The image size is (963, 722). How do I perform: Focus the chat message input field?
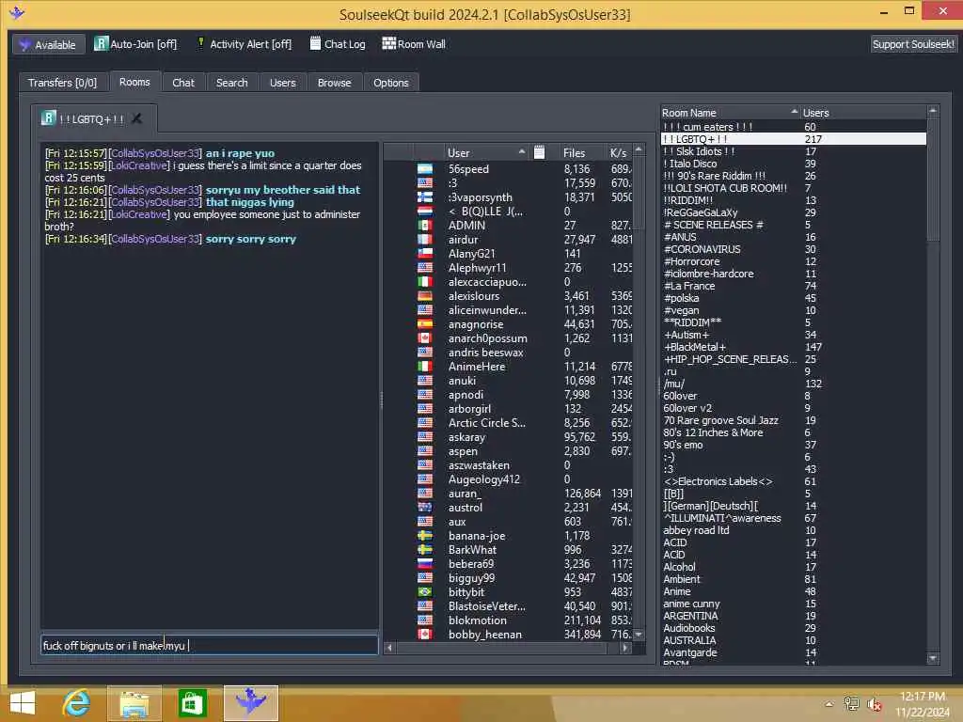tap(209, 645)
